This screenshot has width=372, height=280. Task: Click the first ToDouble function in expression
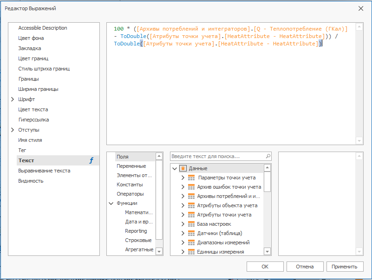coord(133,36)
